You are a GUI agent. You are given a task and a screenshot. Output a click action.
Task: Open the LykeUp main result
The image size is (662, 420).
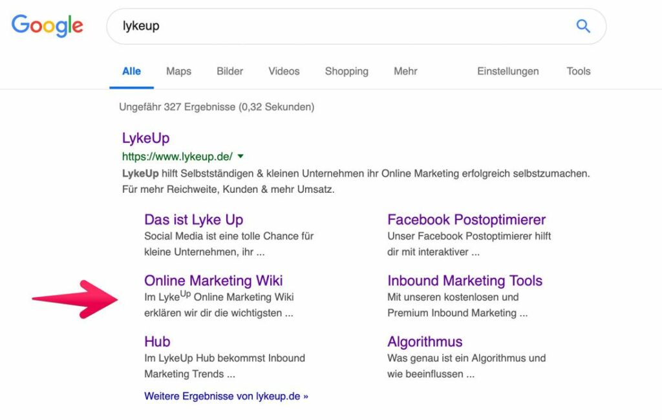click(x=145, y=138)
